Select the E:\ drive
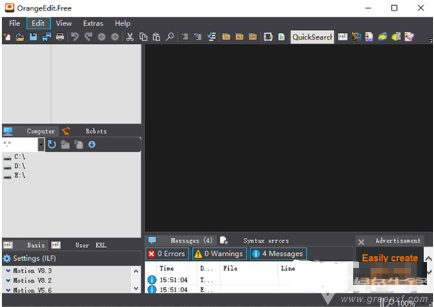The height and width of the screenshot is (307, 434). point(14,175)
